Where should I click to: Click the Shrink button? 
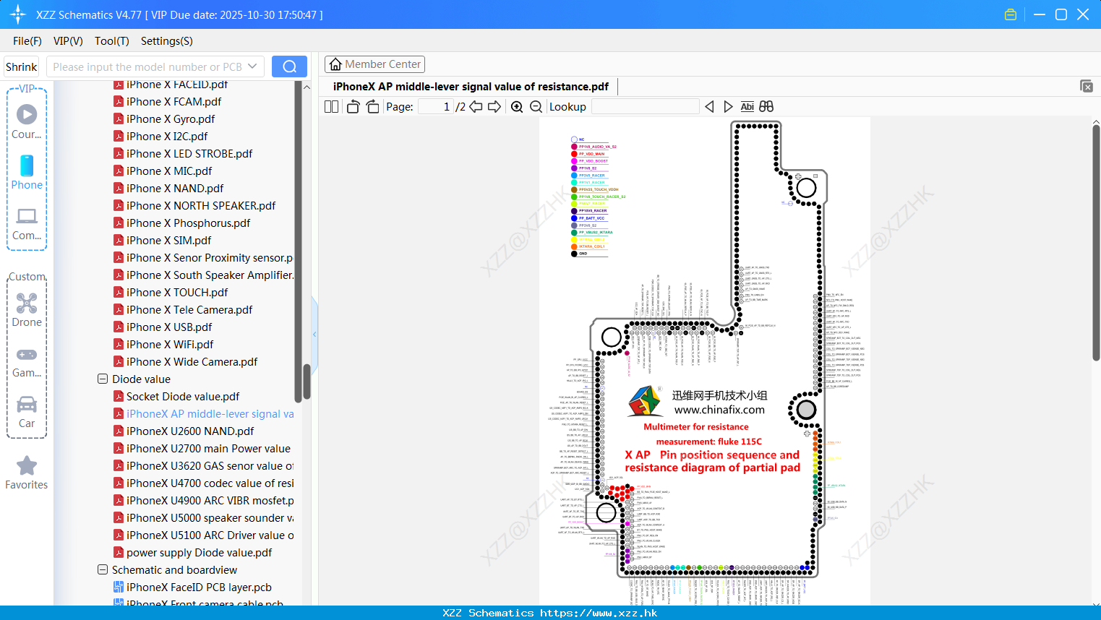(x=22, y=66)
